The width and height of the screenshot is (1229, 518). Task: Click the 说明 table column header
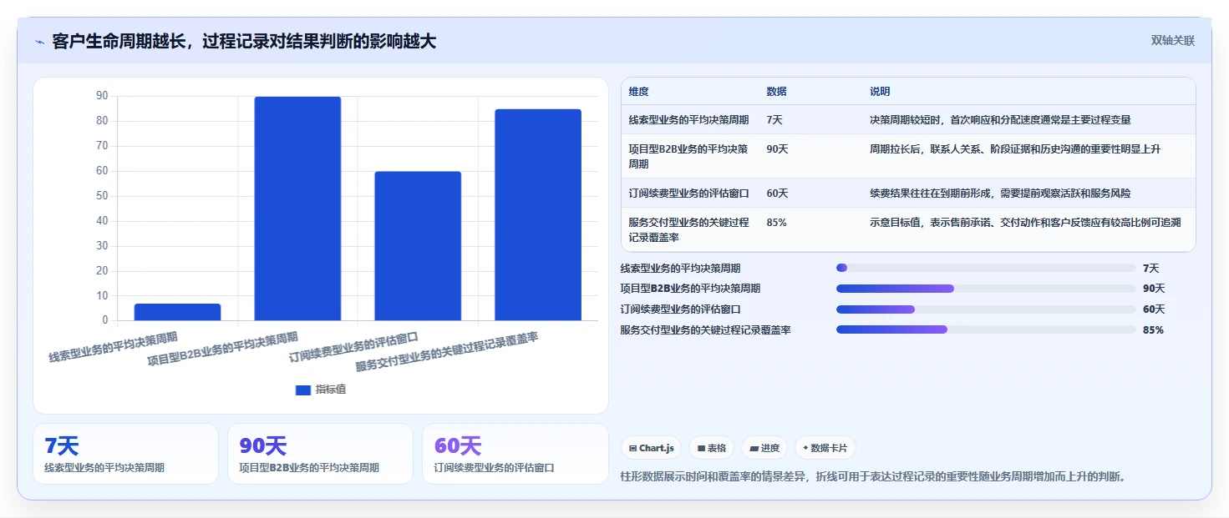click(x=880, y=92)
